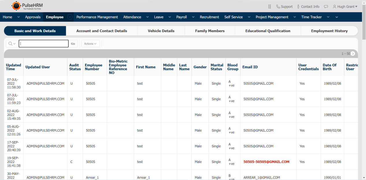Expand the Payroll menu chevron
This screenshot has height=180, width=366.
[193, 17]
